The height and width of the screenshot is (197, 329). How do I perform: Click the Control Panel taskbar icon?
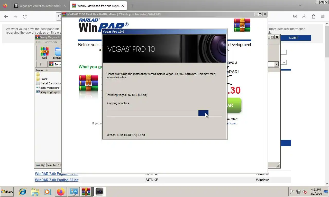pyautogui.click(x=74, y=192)
